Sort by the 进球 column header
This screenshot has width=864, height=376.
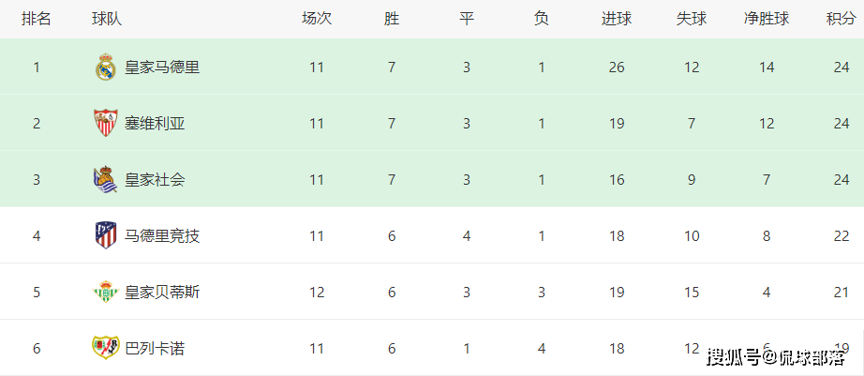pos(617,19)
